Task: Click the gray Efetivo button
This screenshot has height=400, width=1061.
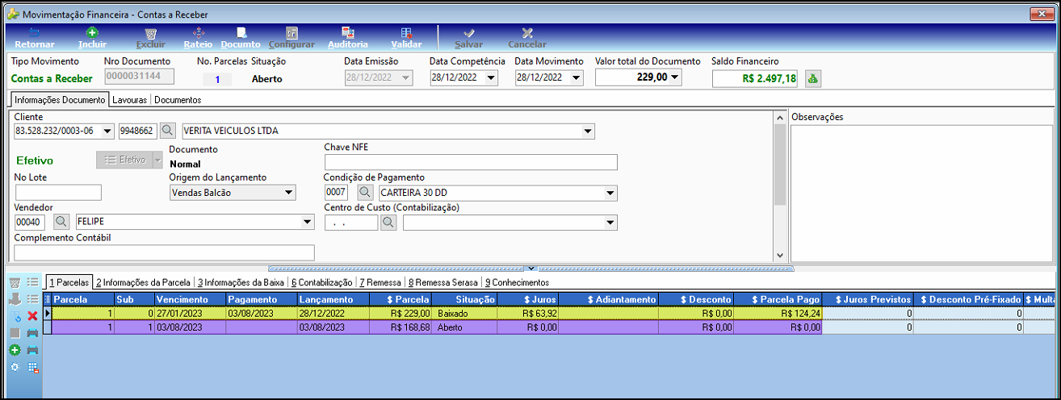Action: [124, 160]
